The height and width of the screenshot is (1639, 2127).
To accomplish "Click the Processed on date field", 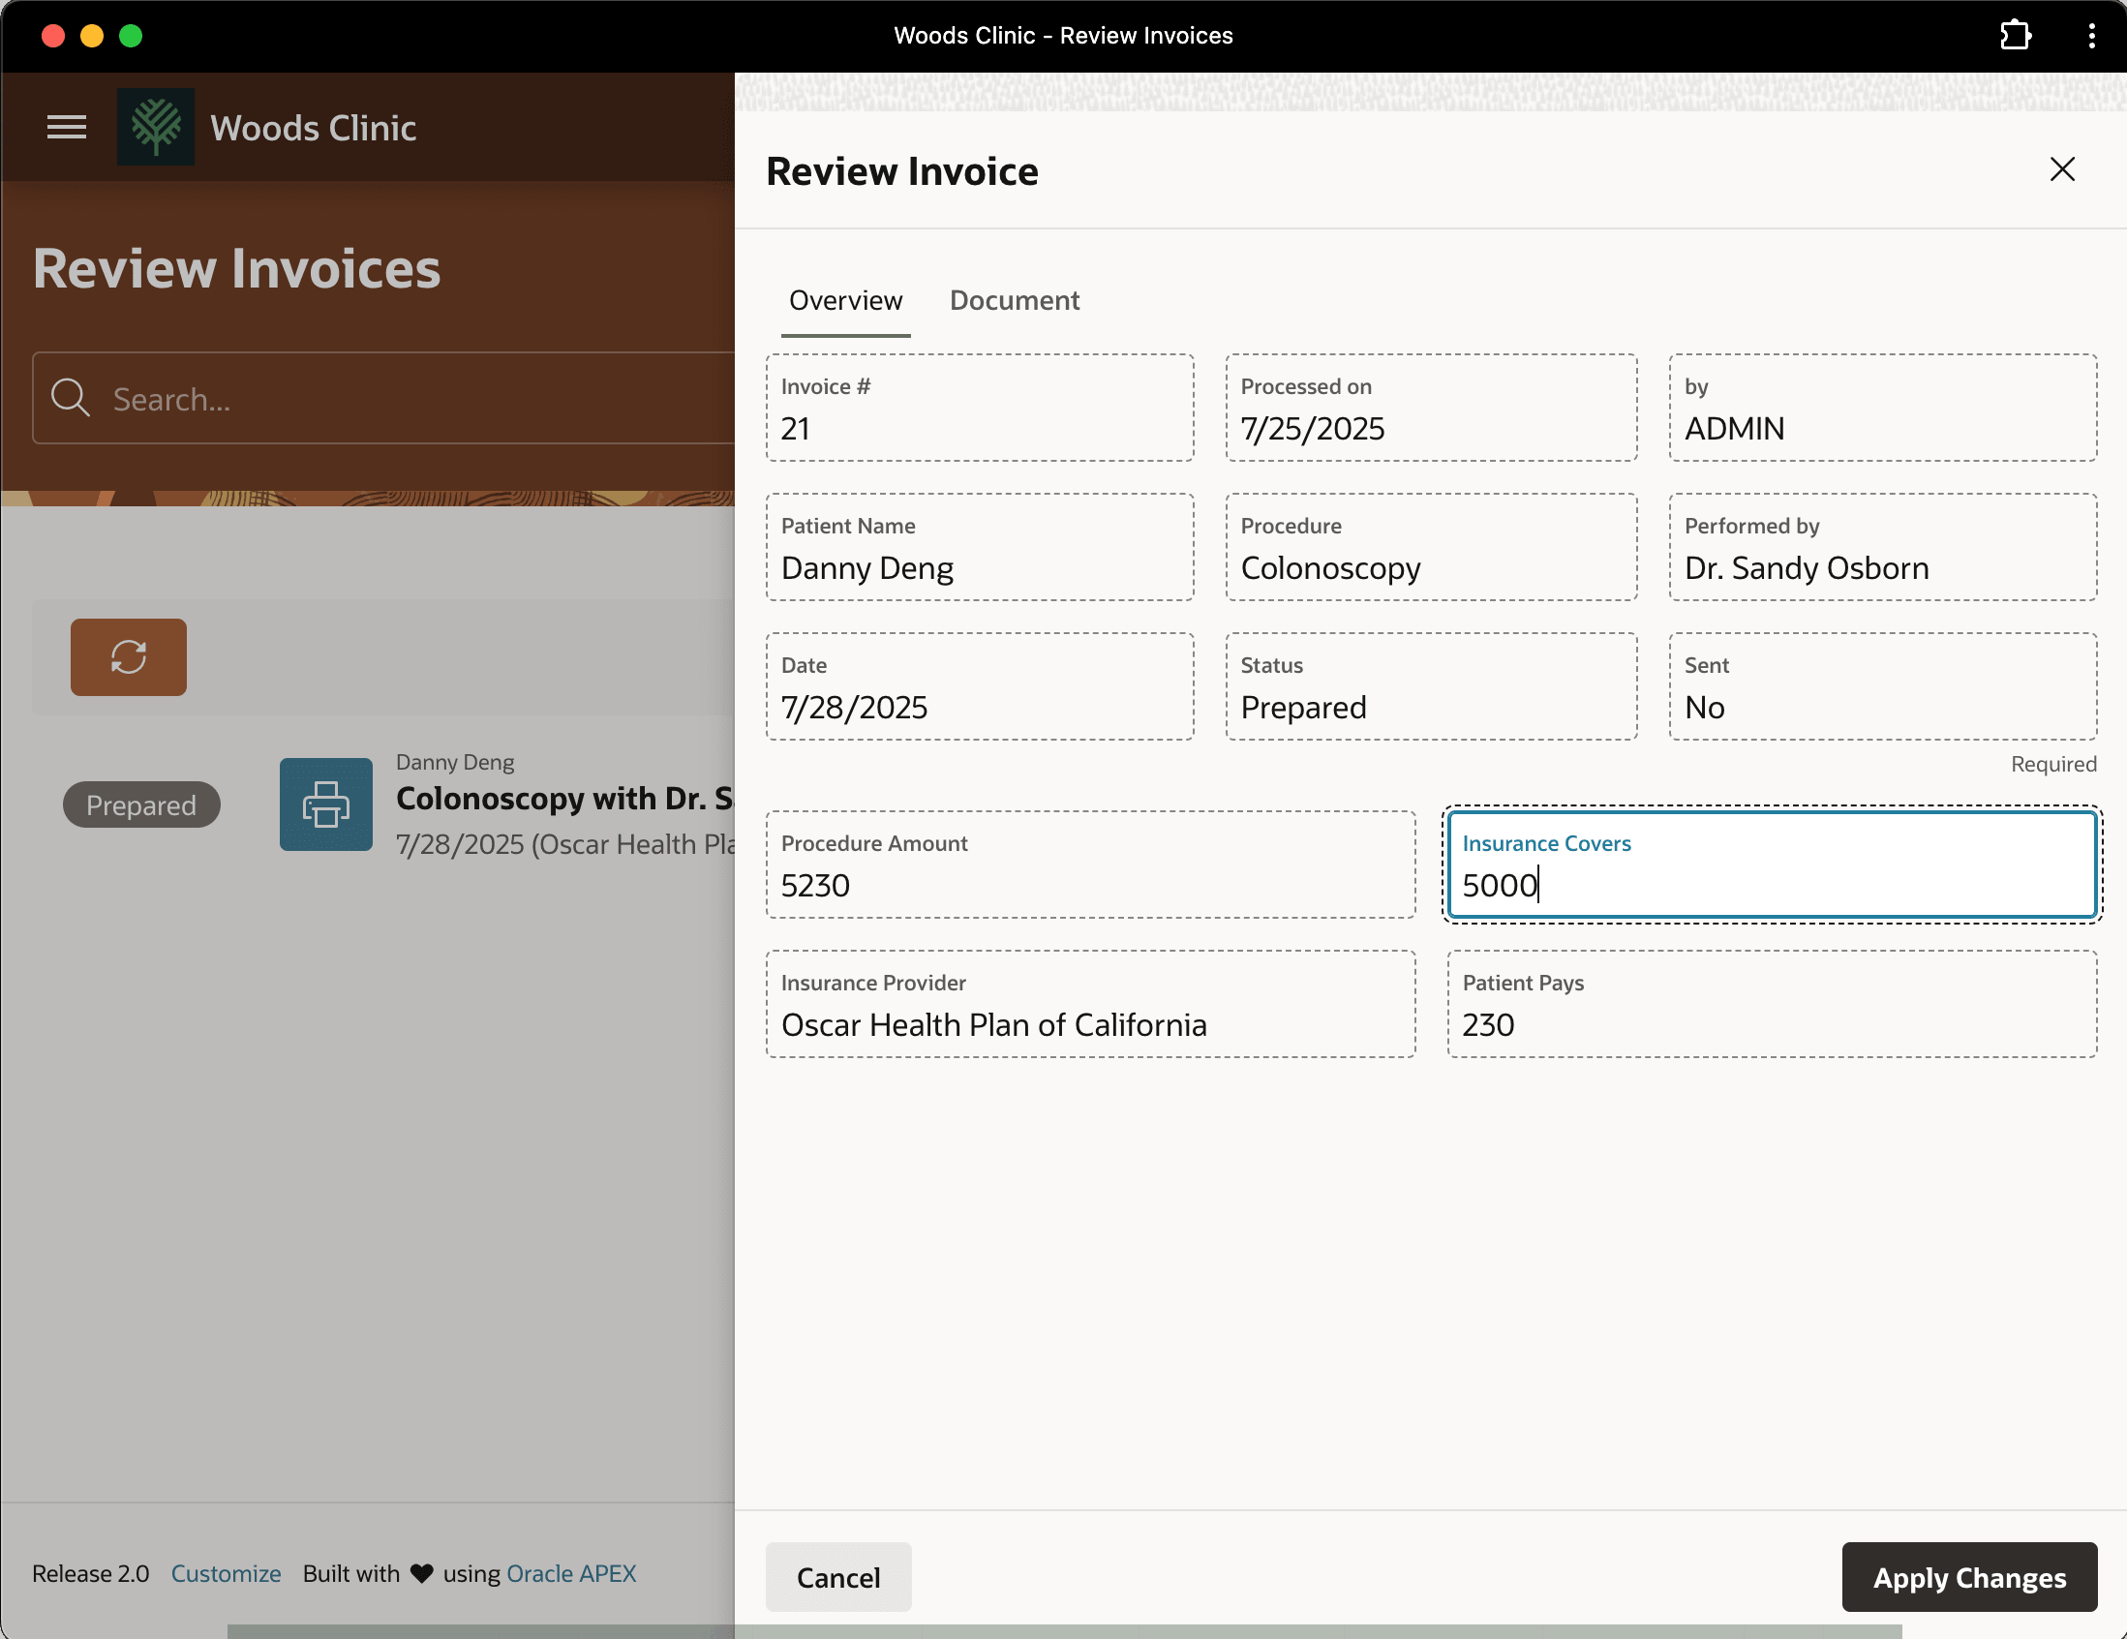I will point(1431,408).
